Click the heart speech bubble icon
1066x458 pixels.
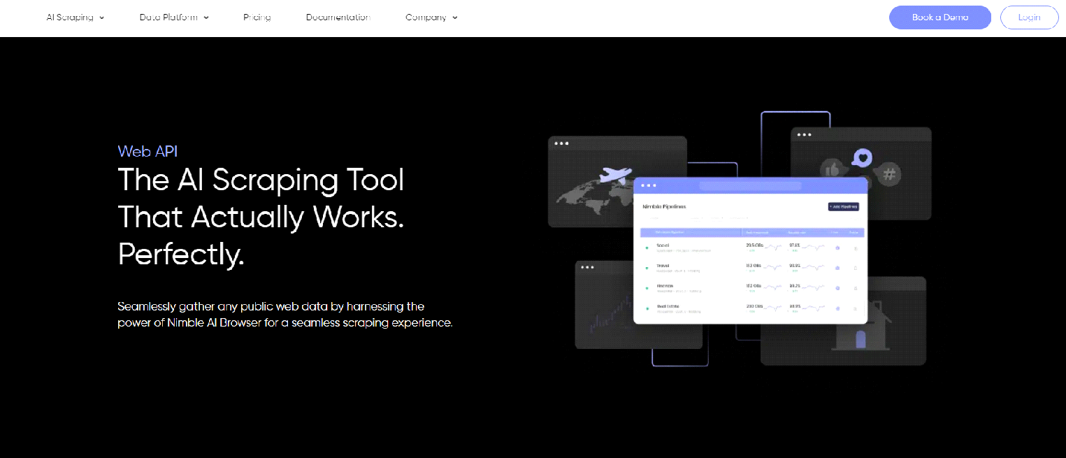click(863, 158)
